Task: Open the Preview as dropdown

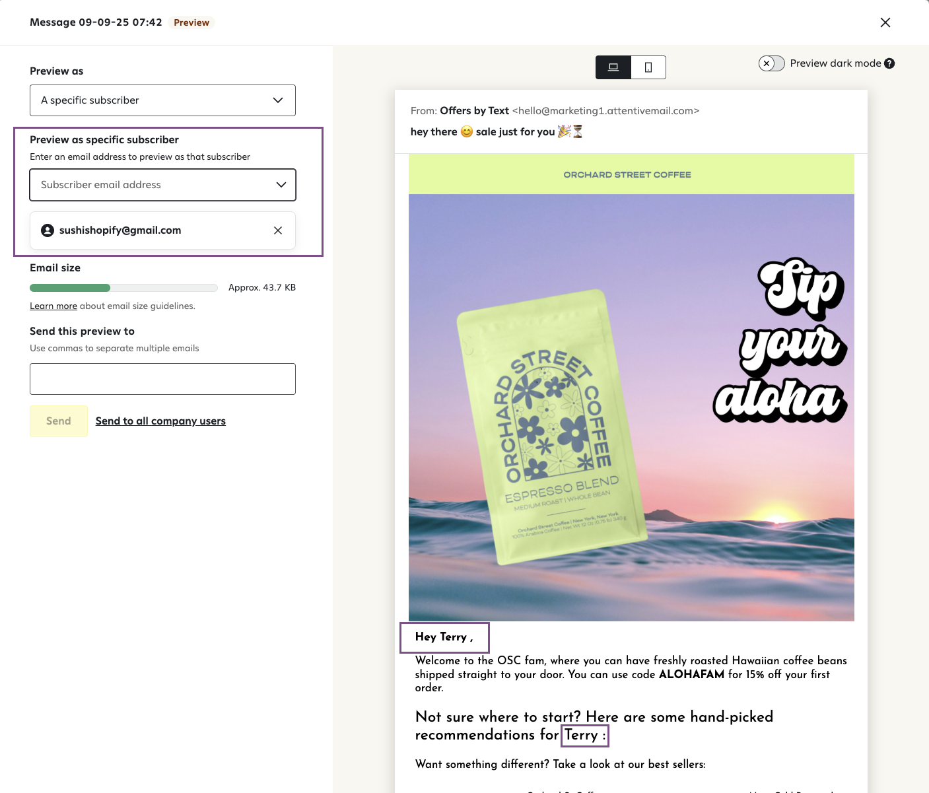Action: click(x=162, y=100)
